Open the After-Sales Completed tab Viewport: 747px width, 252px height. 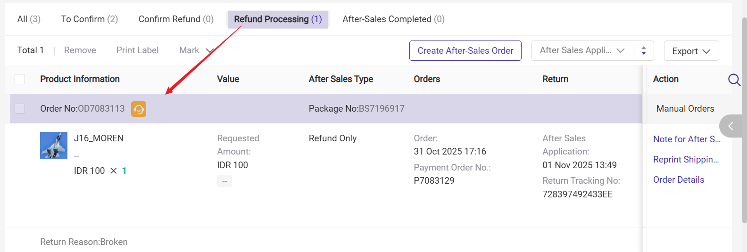[393, 19]
